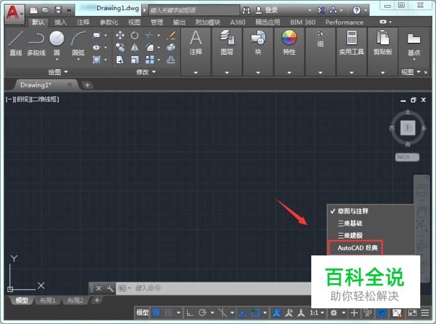436x324 pixels.
Task: Switch to the Output (输出) ribbon tab
Action: click(179, 22)
